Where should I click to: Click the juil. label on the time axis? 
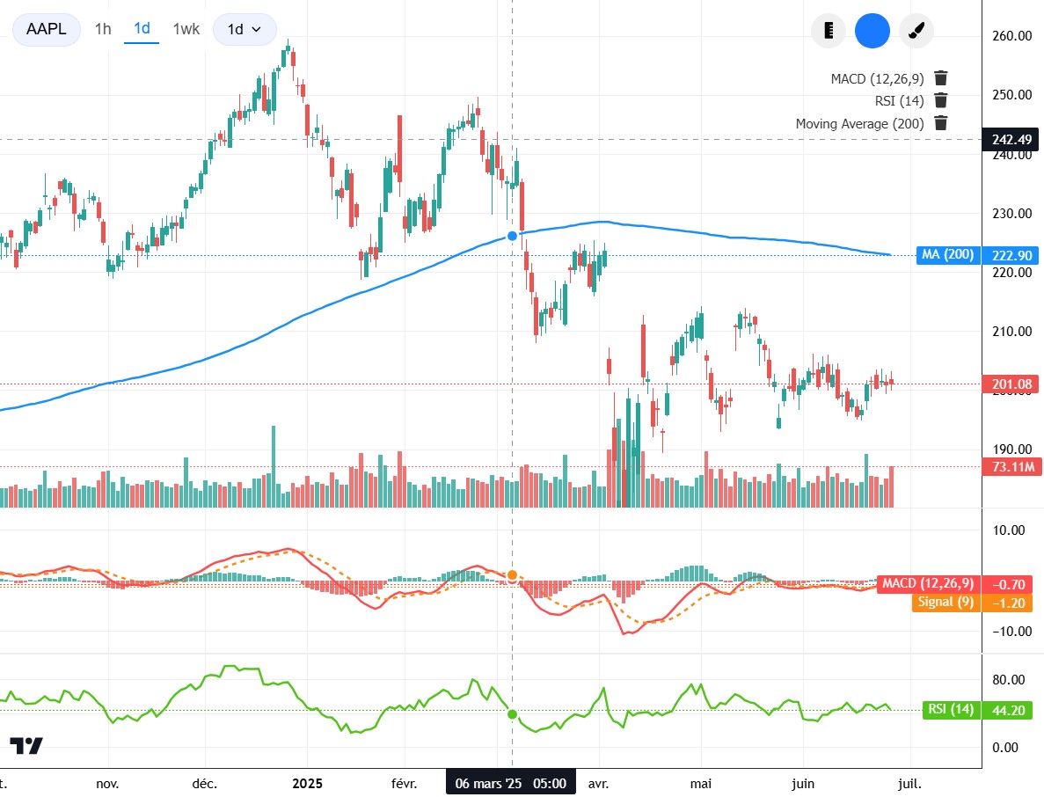coord(909,784)
